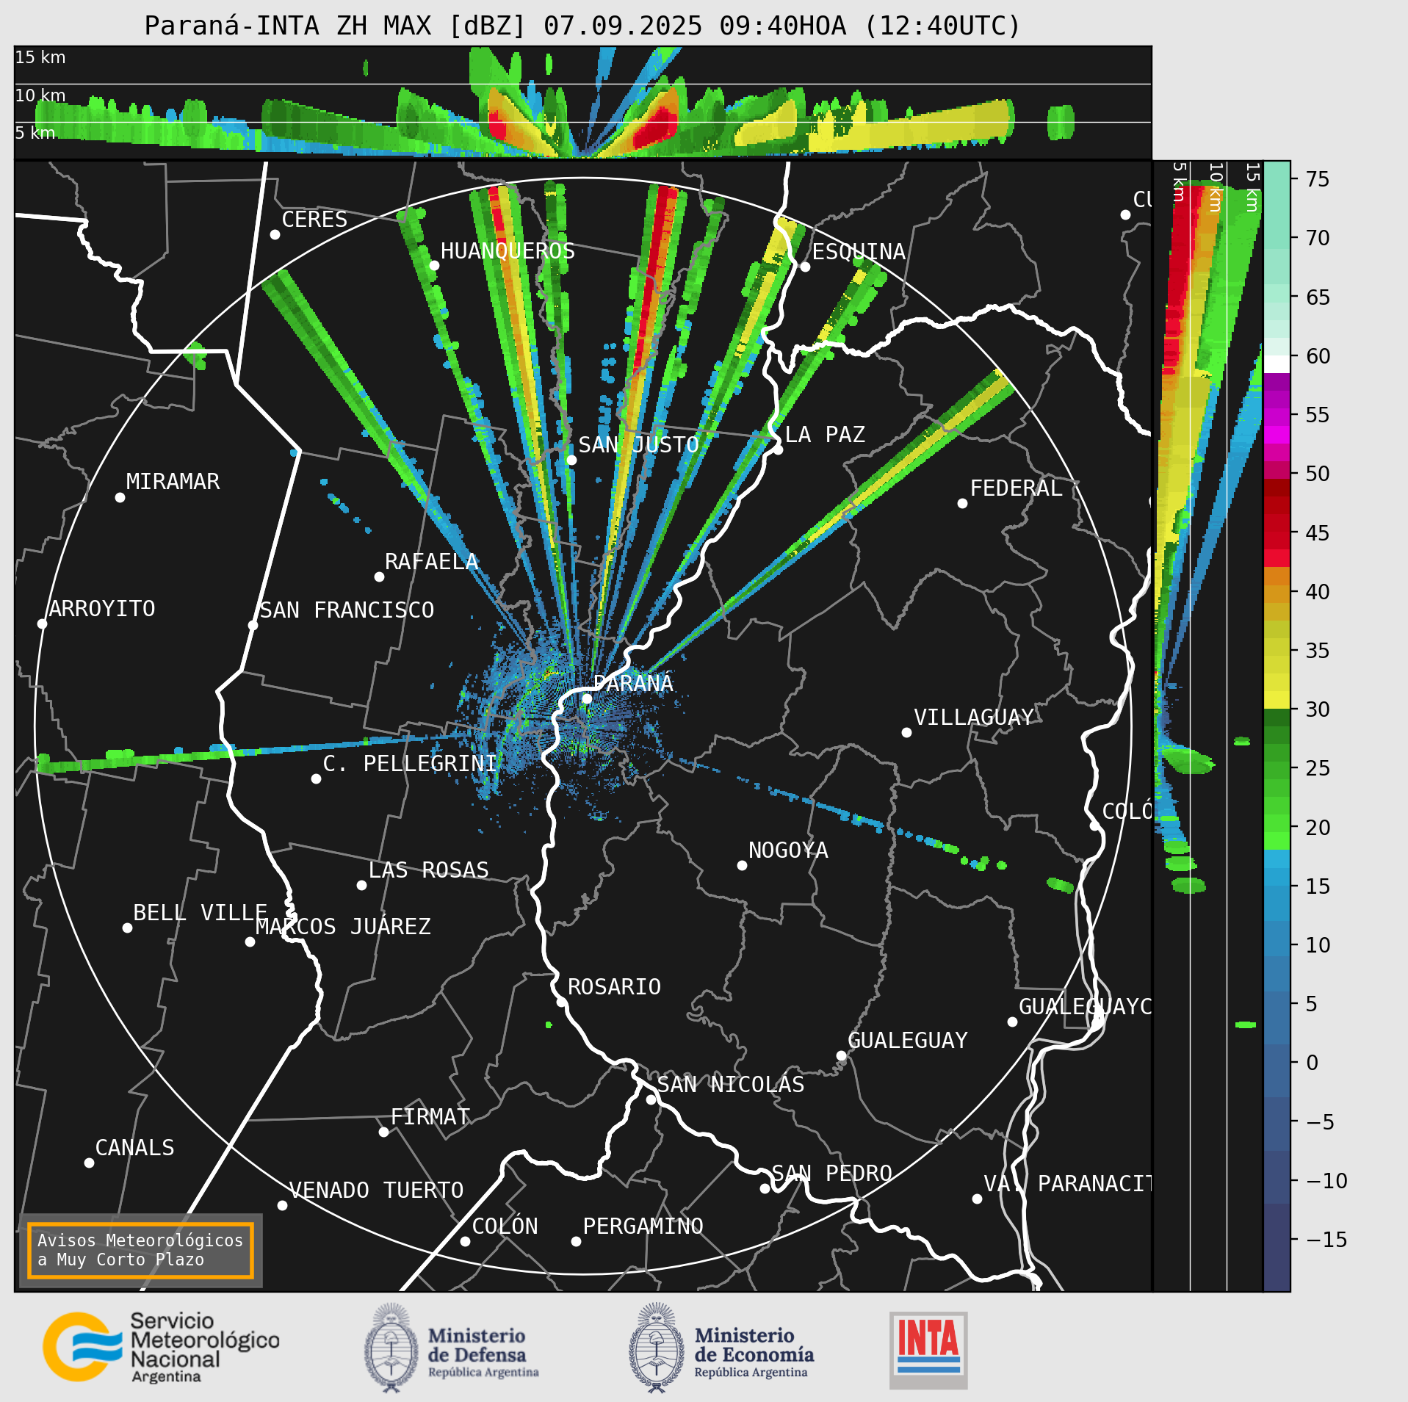Select the FEDERAL label
This screenshot has height=1402, width=1408.
click(1016, 488)
